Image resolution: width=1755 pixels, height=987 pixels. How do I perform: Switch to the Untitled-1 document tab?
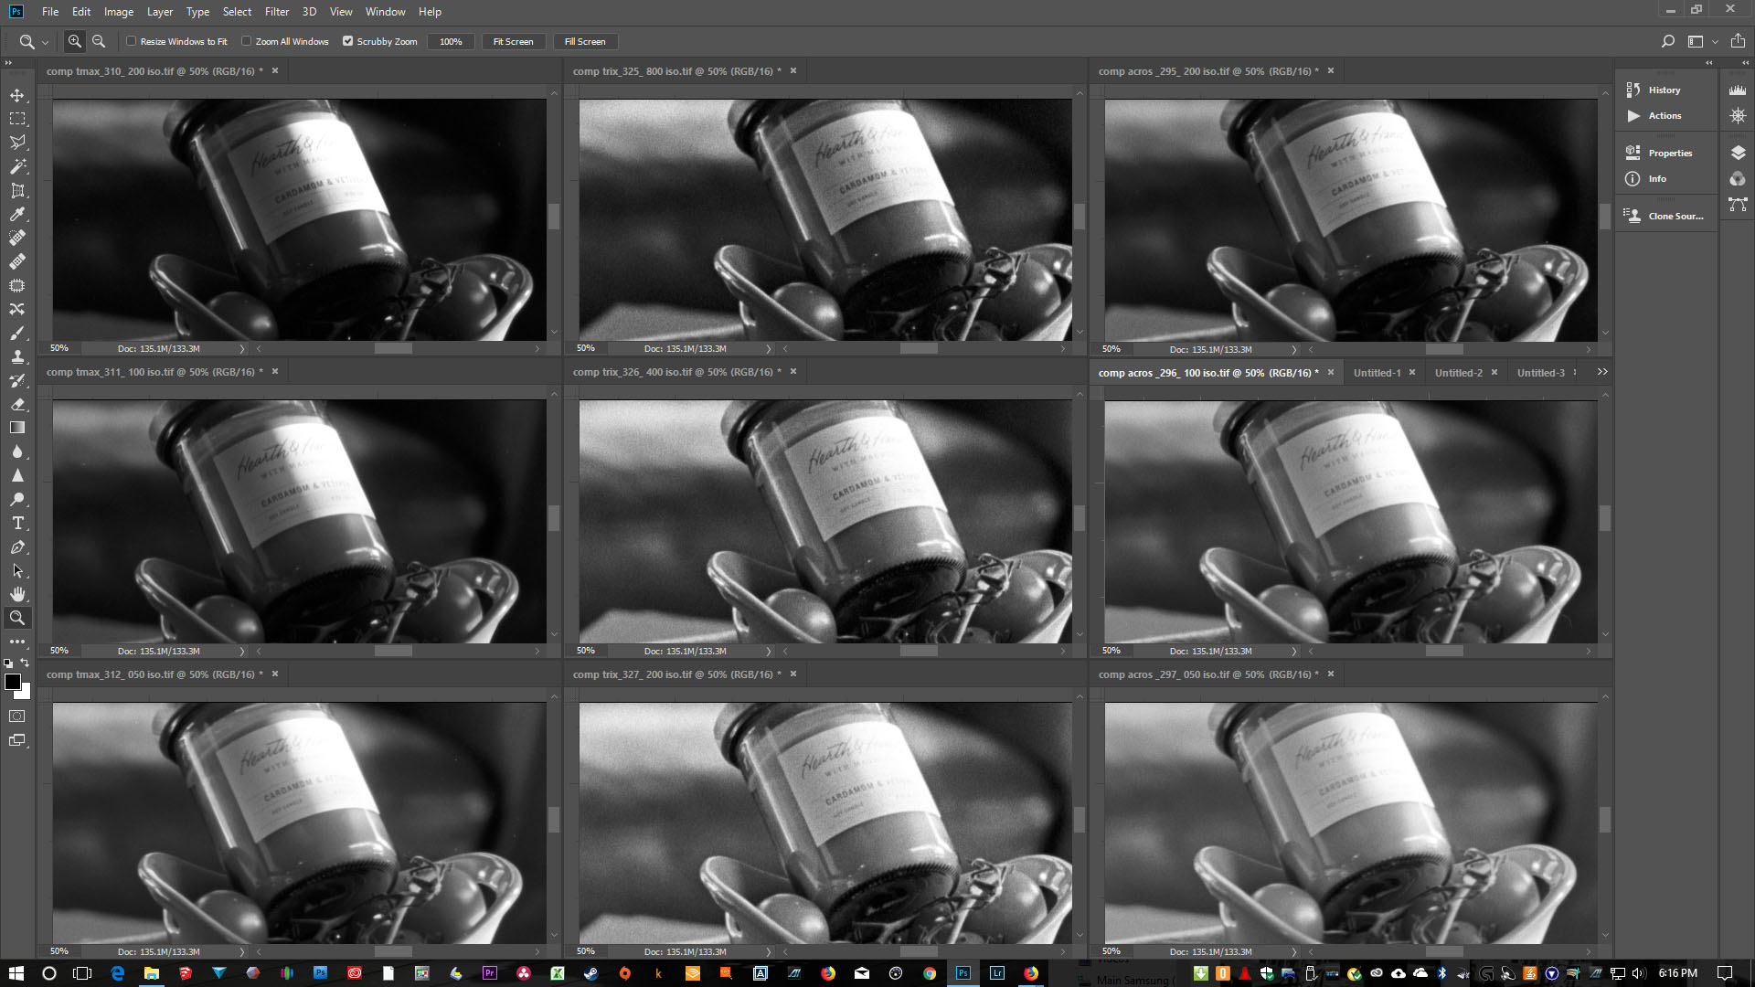pos(1377,373)
